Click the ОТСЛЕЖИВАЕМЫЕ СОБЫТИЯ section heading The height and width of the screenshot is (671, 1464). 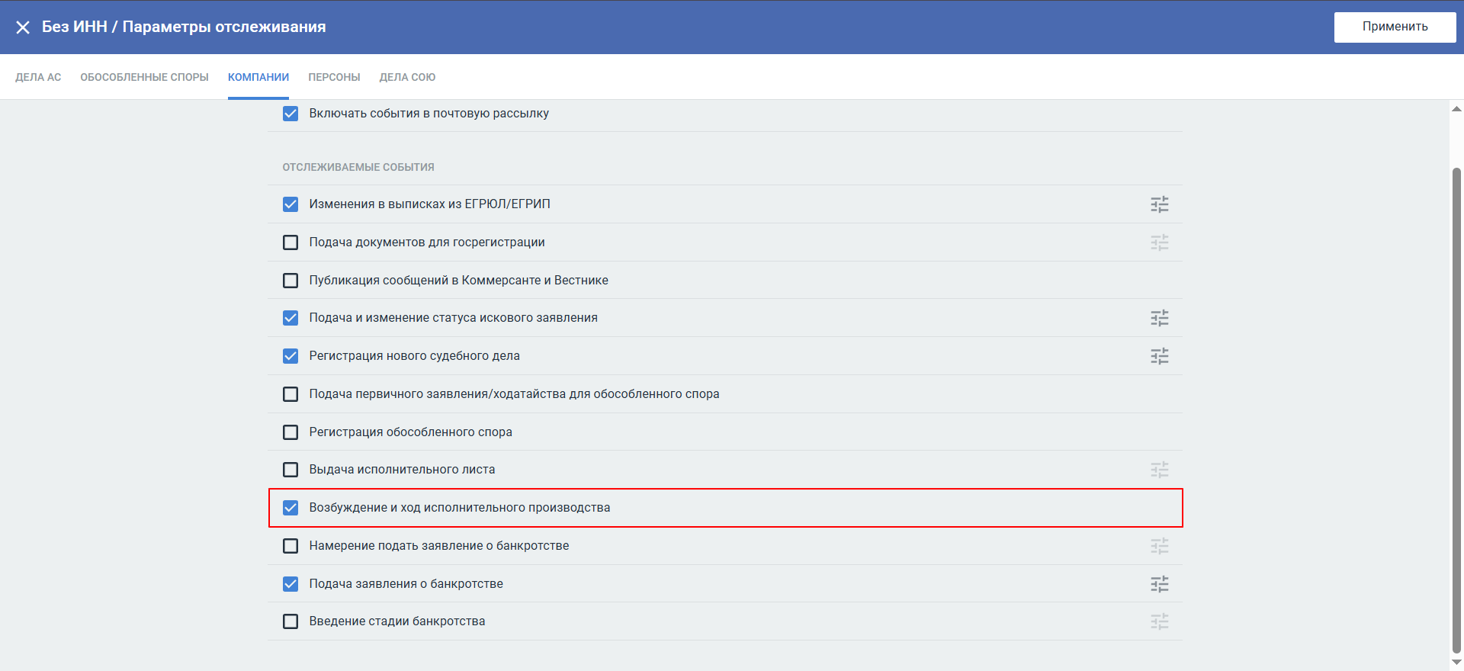(x=358, y=167)
